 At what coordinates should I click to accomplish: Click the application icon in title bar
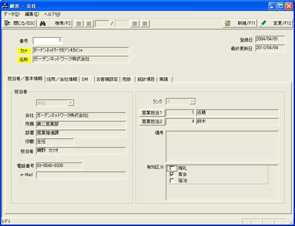(x=5, y=6)
